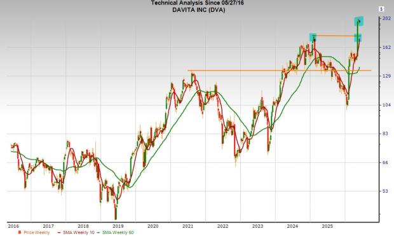Viewport: 394px width, 236px height.
Task: Click the 53 price axis label
Action: click(385, 191)
